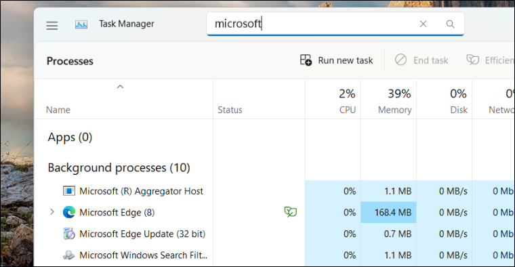Screen dimensions: 515x267
Task: Clear the search box with the X
Action: point(423,24)
